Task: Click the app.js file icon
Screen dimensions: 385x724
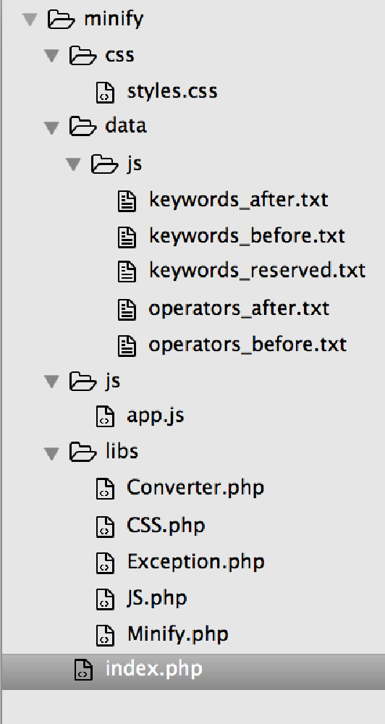Action: (x=105, y=416)
